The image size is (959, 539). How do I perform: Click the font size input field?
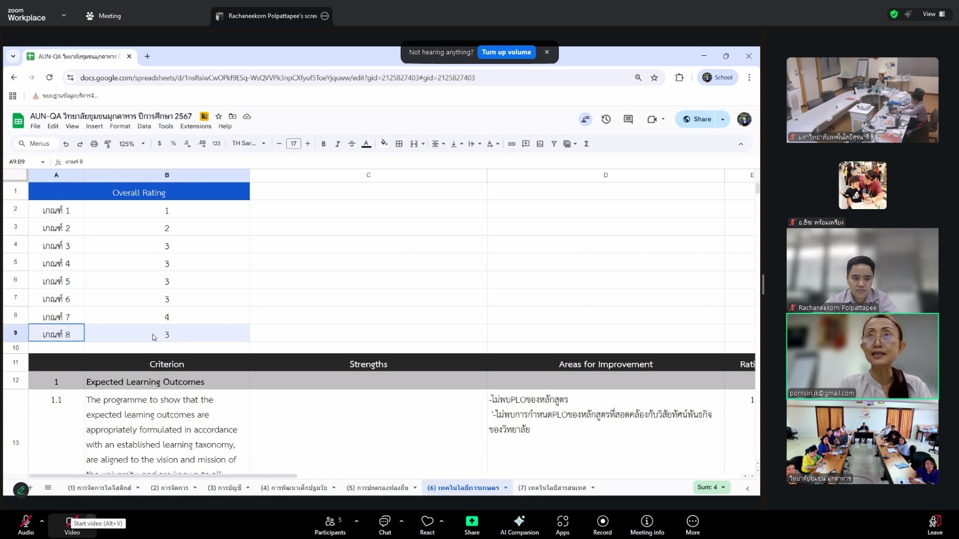tap(294, 144)
